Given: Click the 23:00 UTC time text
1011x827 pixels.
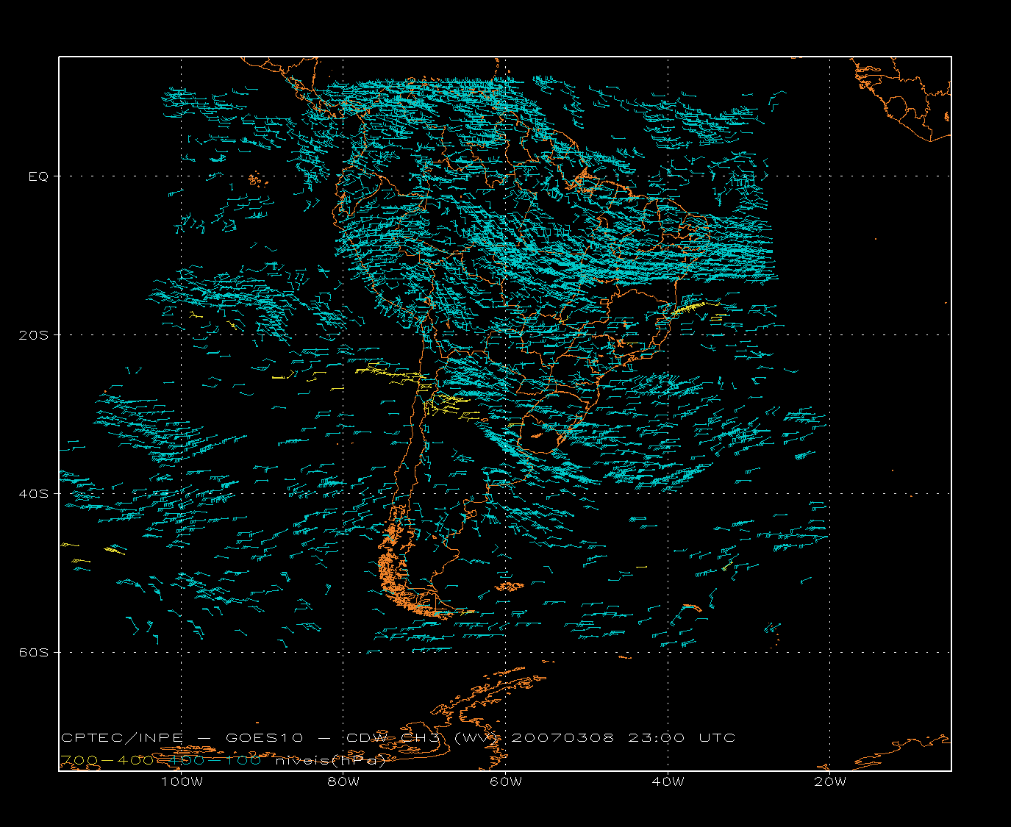Looking at the screenshot, I should (x=681, y=738).
